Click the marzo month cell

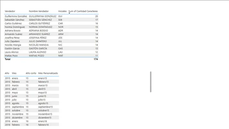(15, 85)
